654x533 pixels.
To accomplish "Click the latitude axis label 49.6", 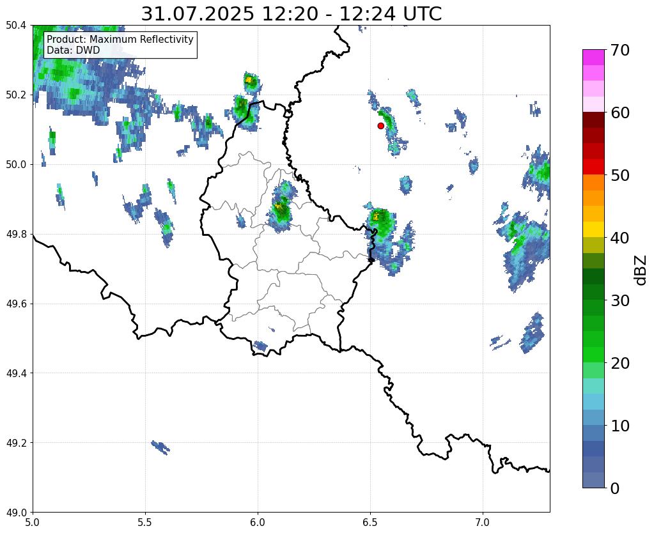I will coord(16,304).
